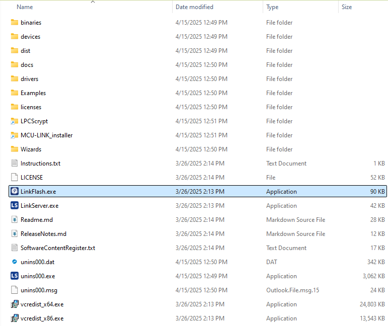Click the LinkFlash.exe application icon
388x326 pixels.
coord(14,192)
